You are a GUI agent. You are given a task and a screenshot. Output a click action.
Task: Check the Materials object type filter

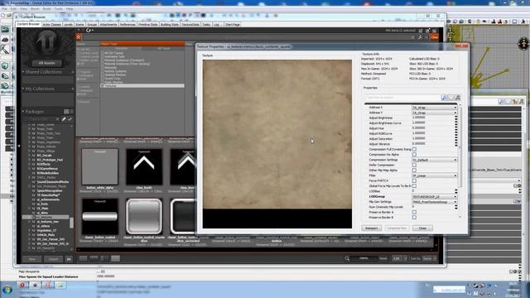tap(103, 68)
